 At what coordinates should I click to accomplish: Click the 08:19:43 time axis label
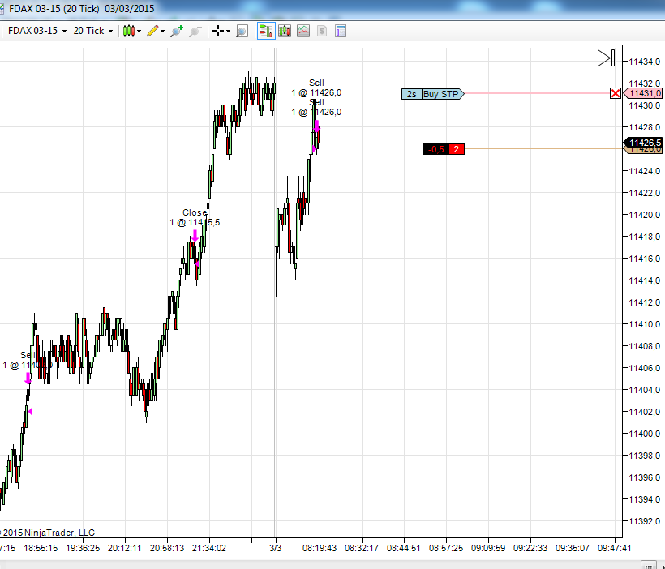coord(320,548)
